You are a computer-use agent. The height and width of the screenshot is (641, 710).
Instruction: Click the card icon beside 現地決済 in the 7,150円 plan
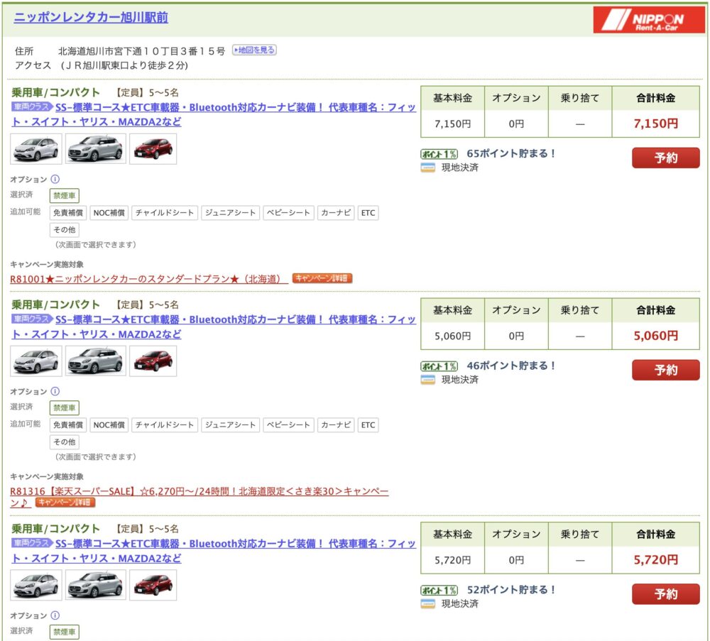pyautogui.click(x=428, y=168)
